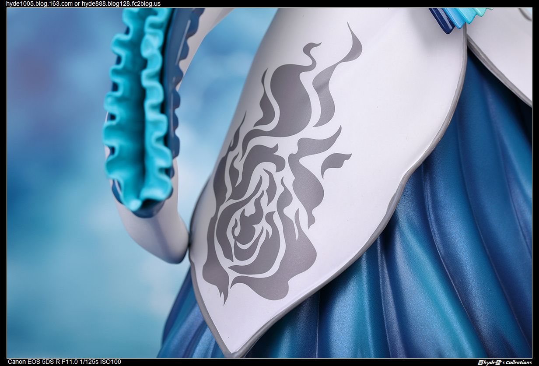539x366 pixels.
Task: Click the hyde1005.blog.163.com address text
Action: [x=39, y=4]
